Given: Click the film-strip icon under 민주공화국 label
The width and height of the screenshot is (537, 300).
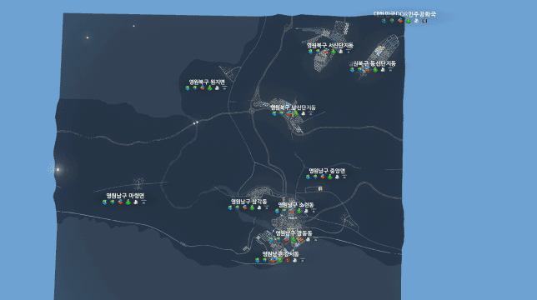Looking at the screenshot, I should 424,21.
